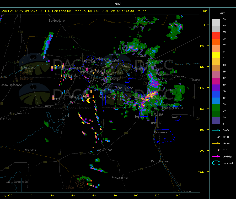
Task: Click the Atuel_Norte map label
Action: tap(125, 88)
